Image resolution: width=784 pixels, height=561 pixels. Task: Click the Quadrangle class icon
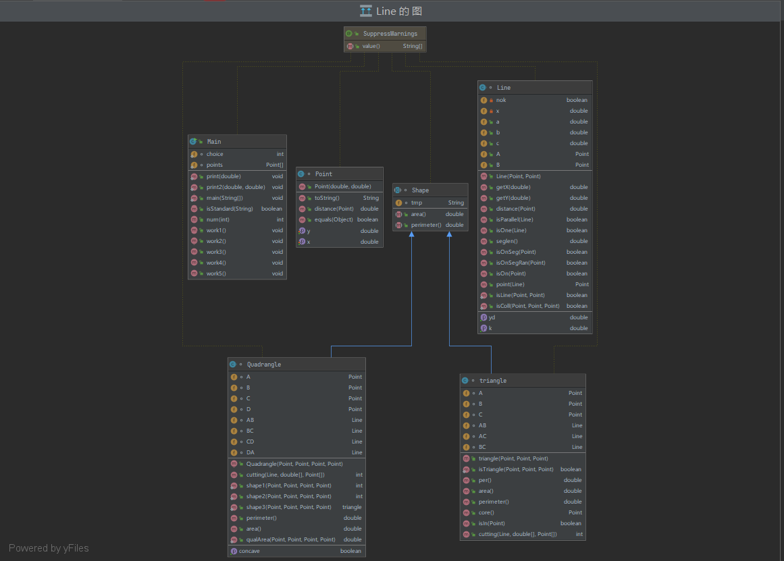coord(232,365)
